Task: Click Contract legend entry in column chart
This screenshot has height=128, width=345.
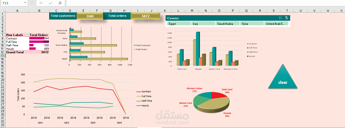Action: [252, 44]
